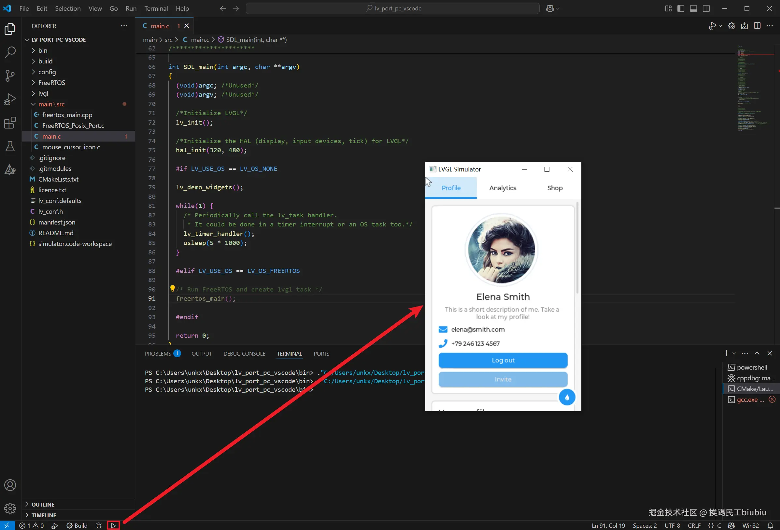Click the CMake debug bug icon in status bar
Image resolution: width=780 pixels, height=530 pixels.
[99, 525]
